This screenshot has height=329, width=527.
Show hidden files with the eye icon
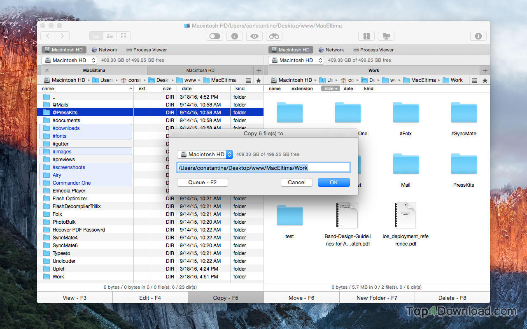pos(254,36)
